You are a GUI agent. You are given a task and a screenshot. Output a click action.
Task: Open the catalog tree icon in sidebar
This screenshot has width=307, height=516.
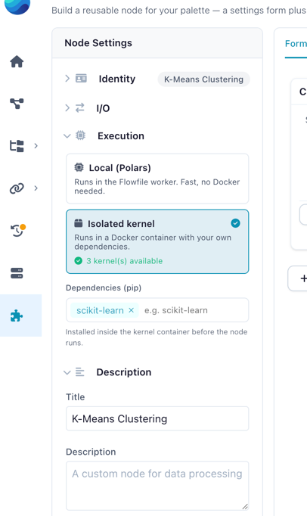coord(17,146)
